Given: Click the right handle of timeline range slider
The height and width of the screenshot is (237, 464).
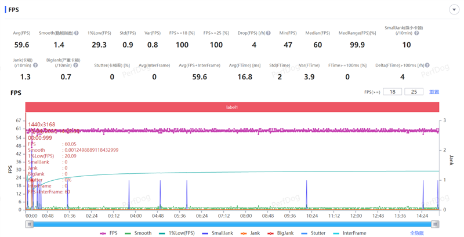Looking at the screenshot, I should pos(435,224).
